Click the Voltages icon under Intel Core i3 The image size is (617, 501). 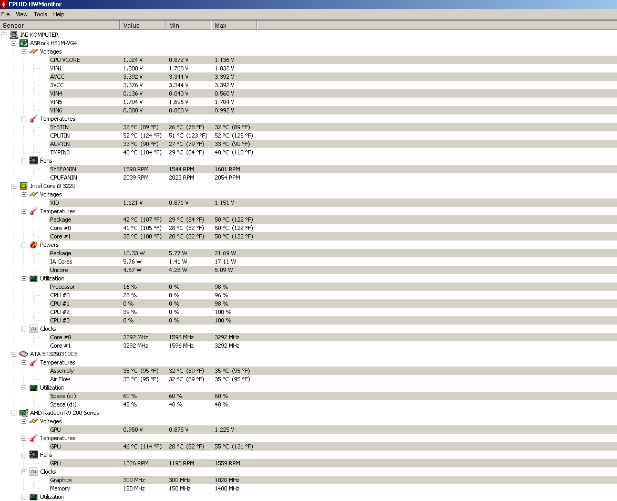[x=34, y=194]
